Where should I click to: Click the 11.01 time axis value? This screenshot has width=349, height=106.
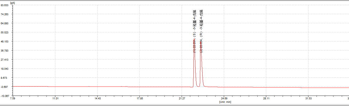tap(55, 99)
